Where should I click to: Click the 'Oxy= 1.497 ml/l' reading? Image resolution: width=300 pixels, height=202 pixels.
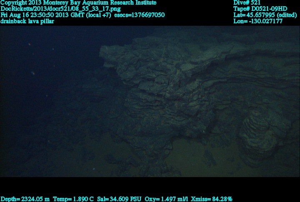(166, 199)
